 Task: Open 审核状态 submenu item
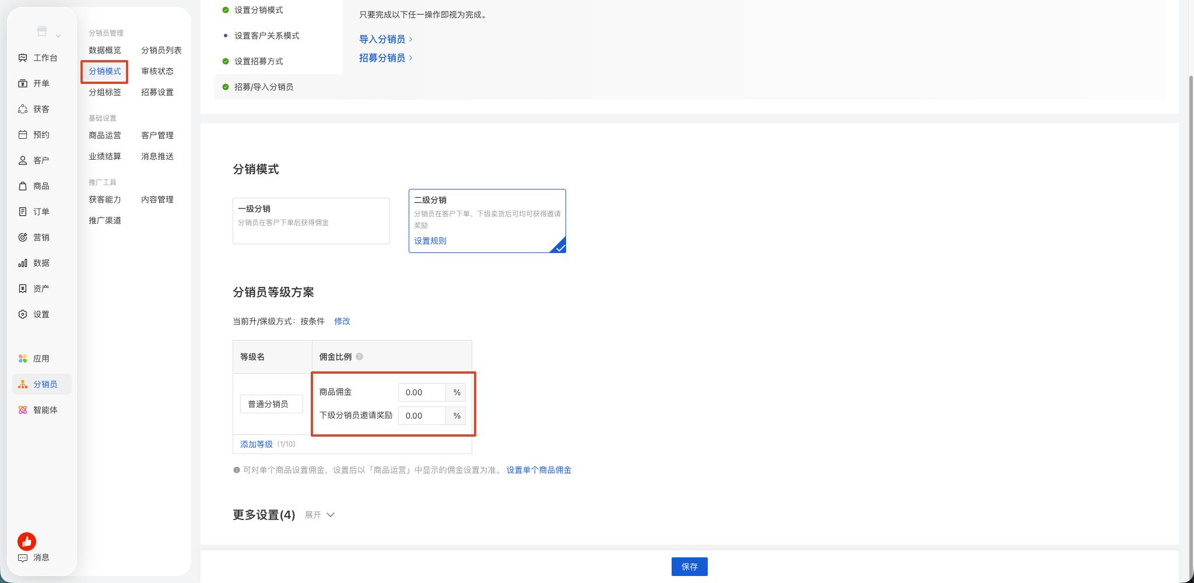pyautogui.click(x=157, y=71)
